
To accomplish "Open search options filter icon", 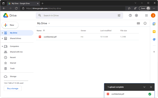I will [119, 15].
